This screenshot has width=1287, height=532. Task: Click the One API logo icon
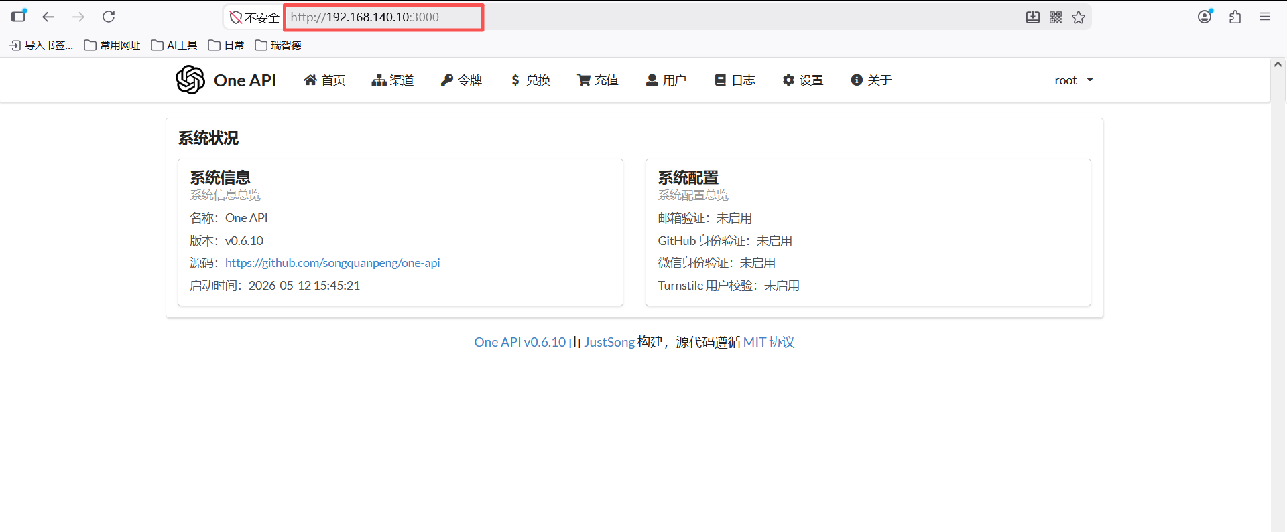coord(190,80)
